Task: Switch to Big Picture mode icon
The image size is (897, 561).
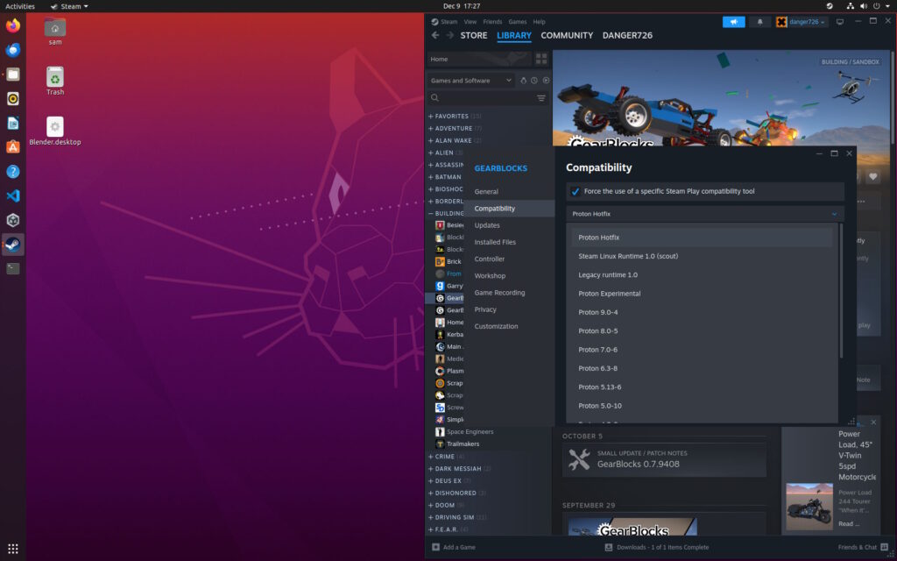Action: [x=840, y=22]
